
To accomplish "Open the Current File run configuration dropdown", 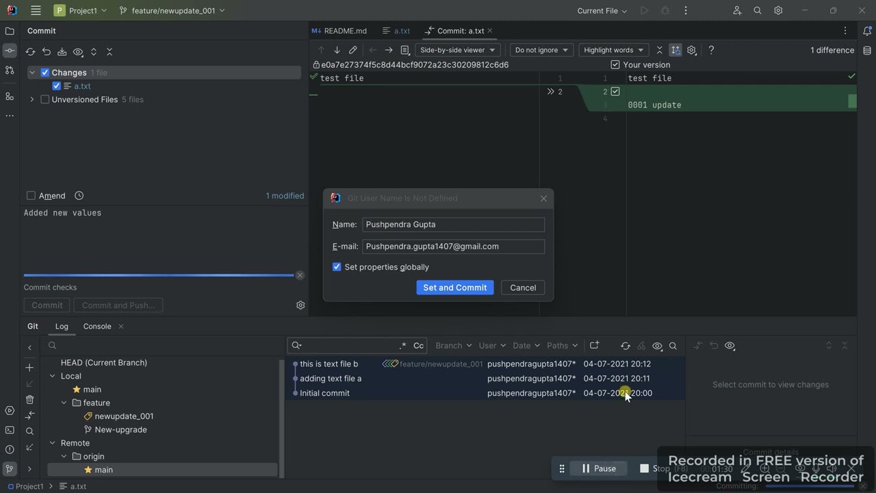I will pyautogui.click(x=602, y=10).
